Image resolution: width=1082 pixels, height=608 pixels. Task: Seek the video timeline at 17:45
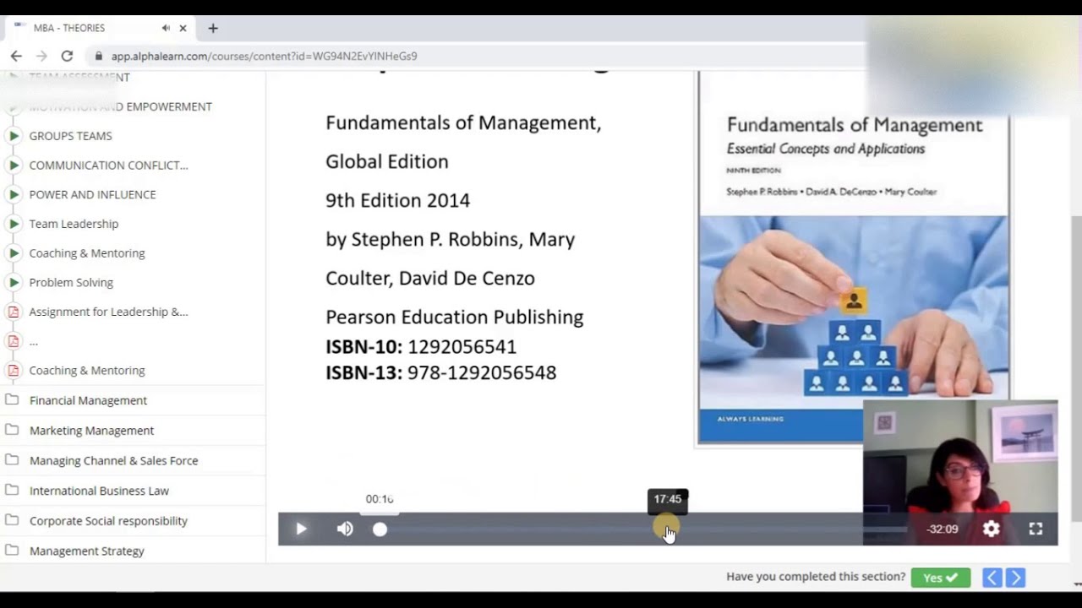667,529
